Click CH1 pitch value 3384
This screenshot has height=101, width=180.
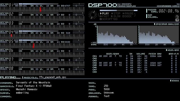[153, 56]
